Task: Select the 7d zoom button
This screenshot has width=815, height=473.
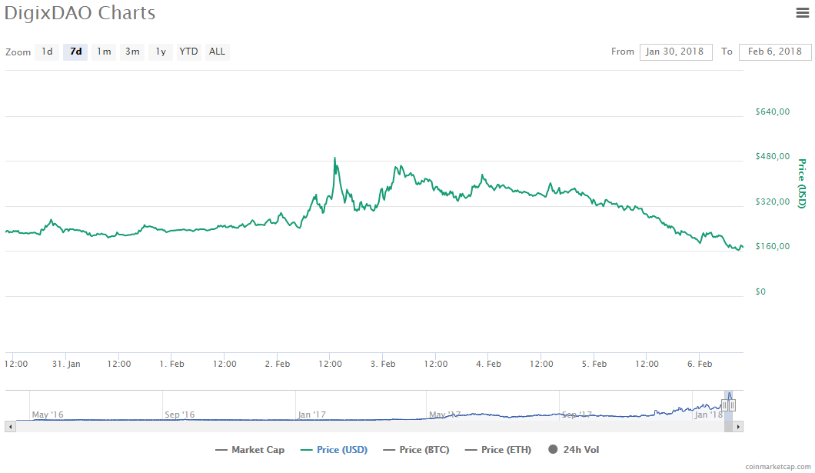Action: tap(75, 52)
